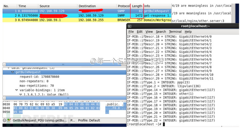Click the ifDescr.29 GigabitEthernet4/11 line

pyautogui.click(x=170, y=79)
